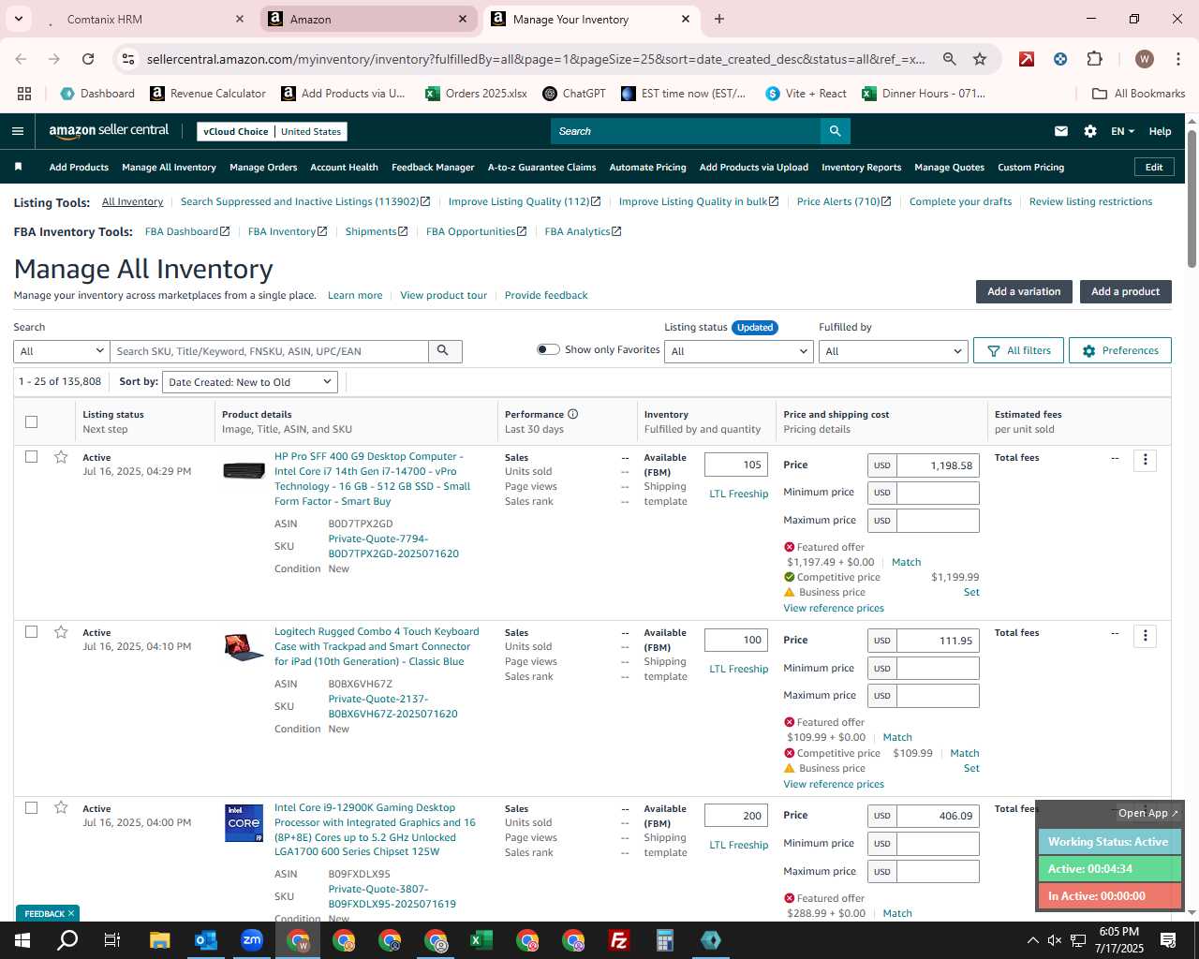The height and width of the screenshot is (959, 1199).
Task: Open Feedback Manager in nav bar
Action: click(x=433, y=167)
